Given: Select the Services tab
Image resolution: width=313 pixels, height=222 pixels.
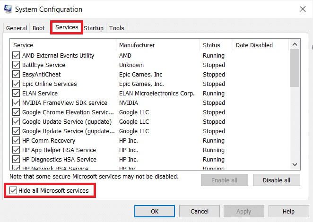Looking at the screenshot, I should coord(67,27).
